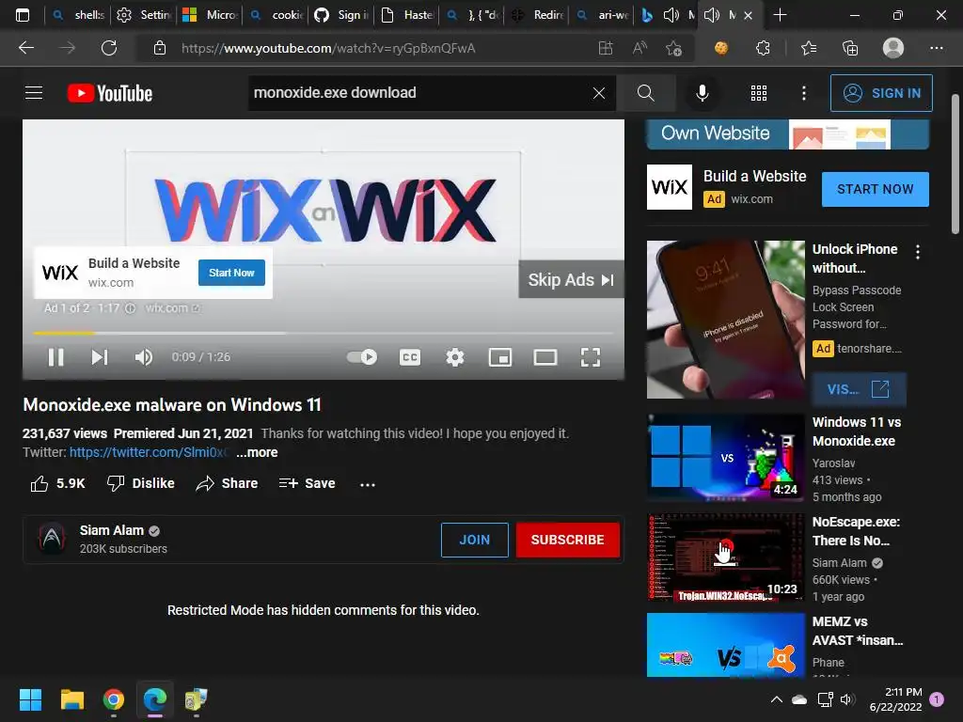
Task: Open File Explorer from taskbar
Action: click(71, 699)
